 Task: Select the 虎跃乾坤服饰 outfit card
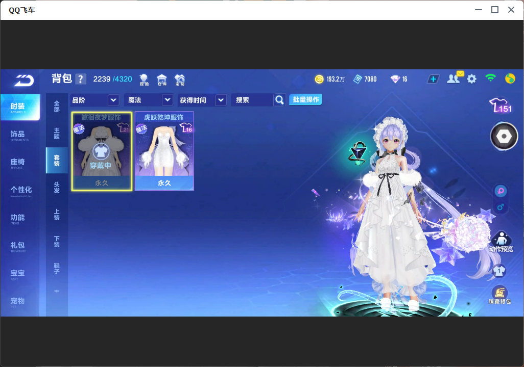[x=164, y=151]
